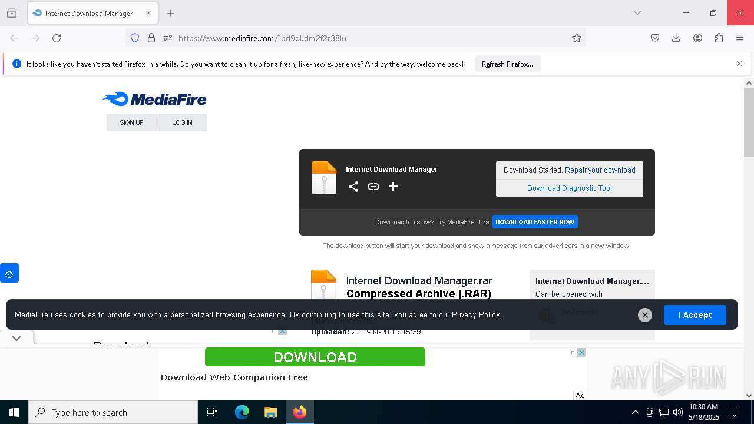Viewport: 754px width, 424px height.
Task: Open the site permissions icon
Action: point(168,38)
